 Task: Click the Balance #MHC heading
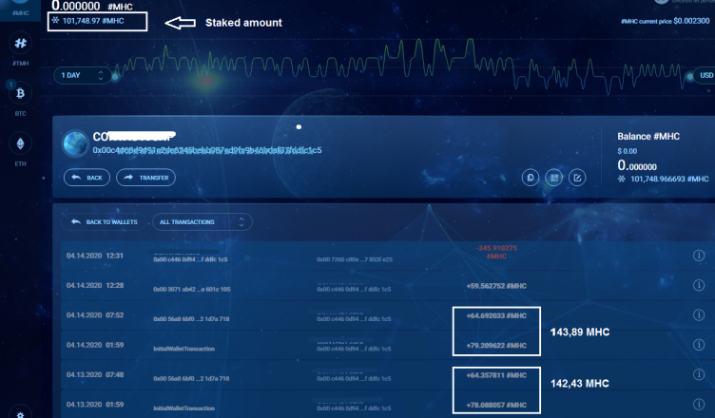click(x=648, y=136)
